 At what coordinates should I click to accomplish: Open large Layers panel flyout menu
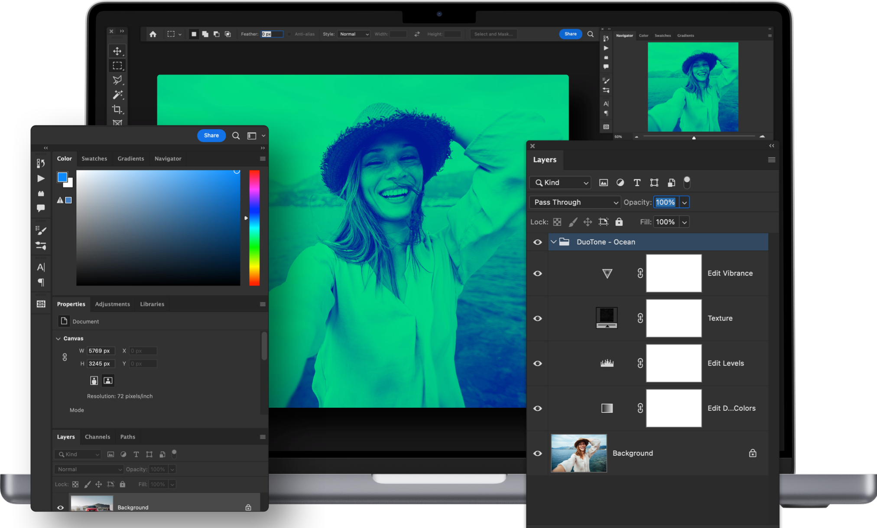(x=771, y=160)
